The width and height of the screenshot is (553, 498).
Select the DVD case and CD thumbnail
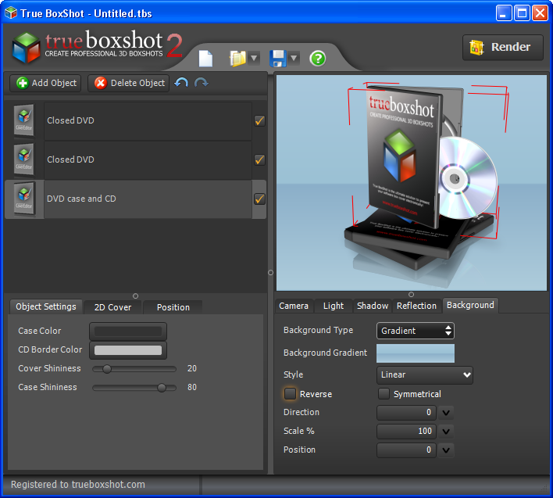tap(24, 199)
